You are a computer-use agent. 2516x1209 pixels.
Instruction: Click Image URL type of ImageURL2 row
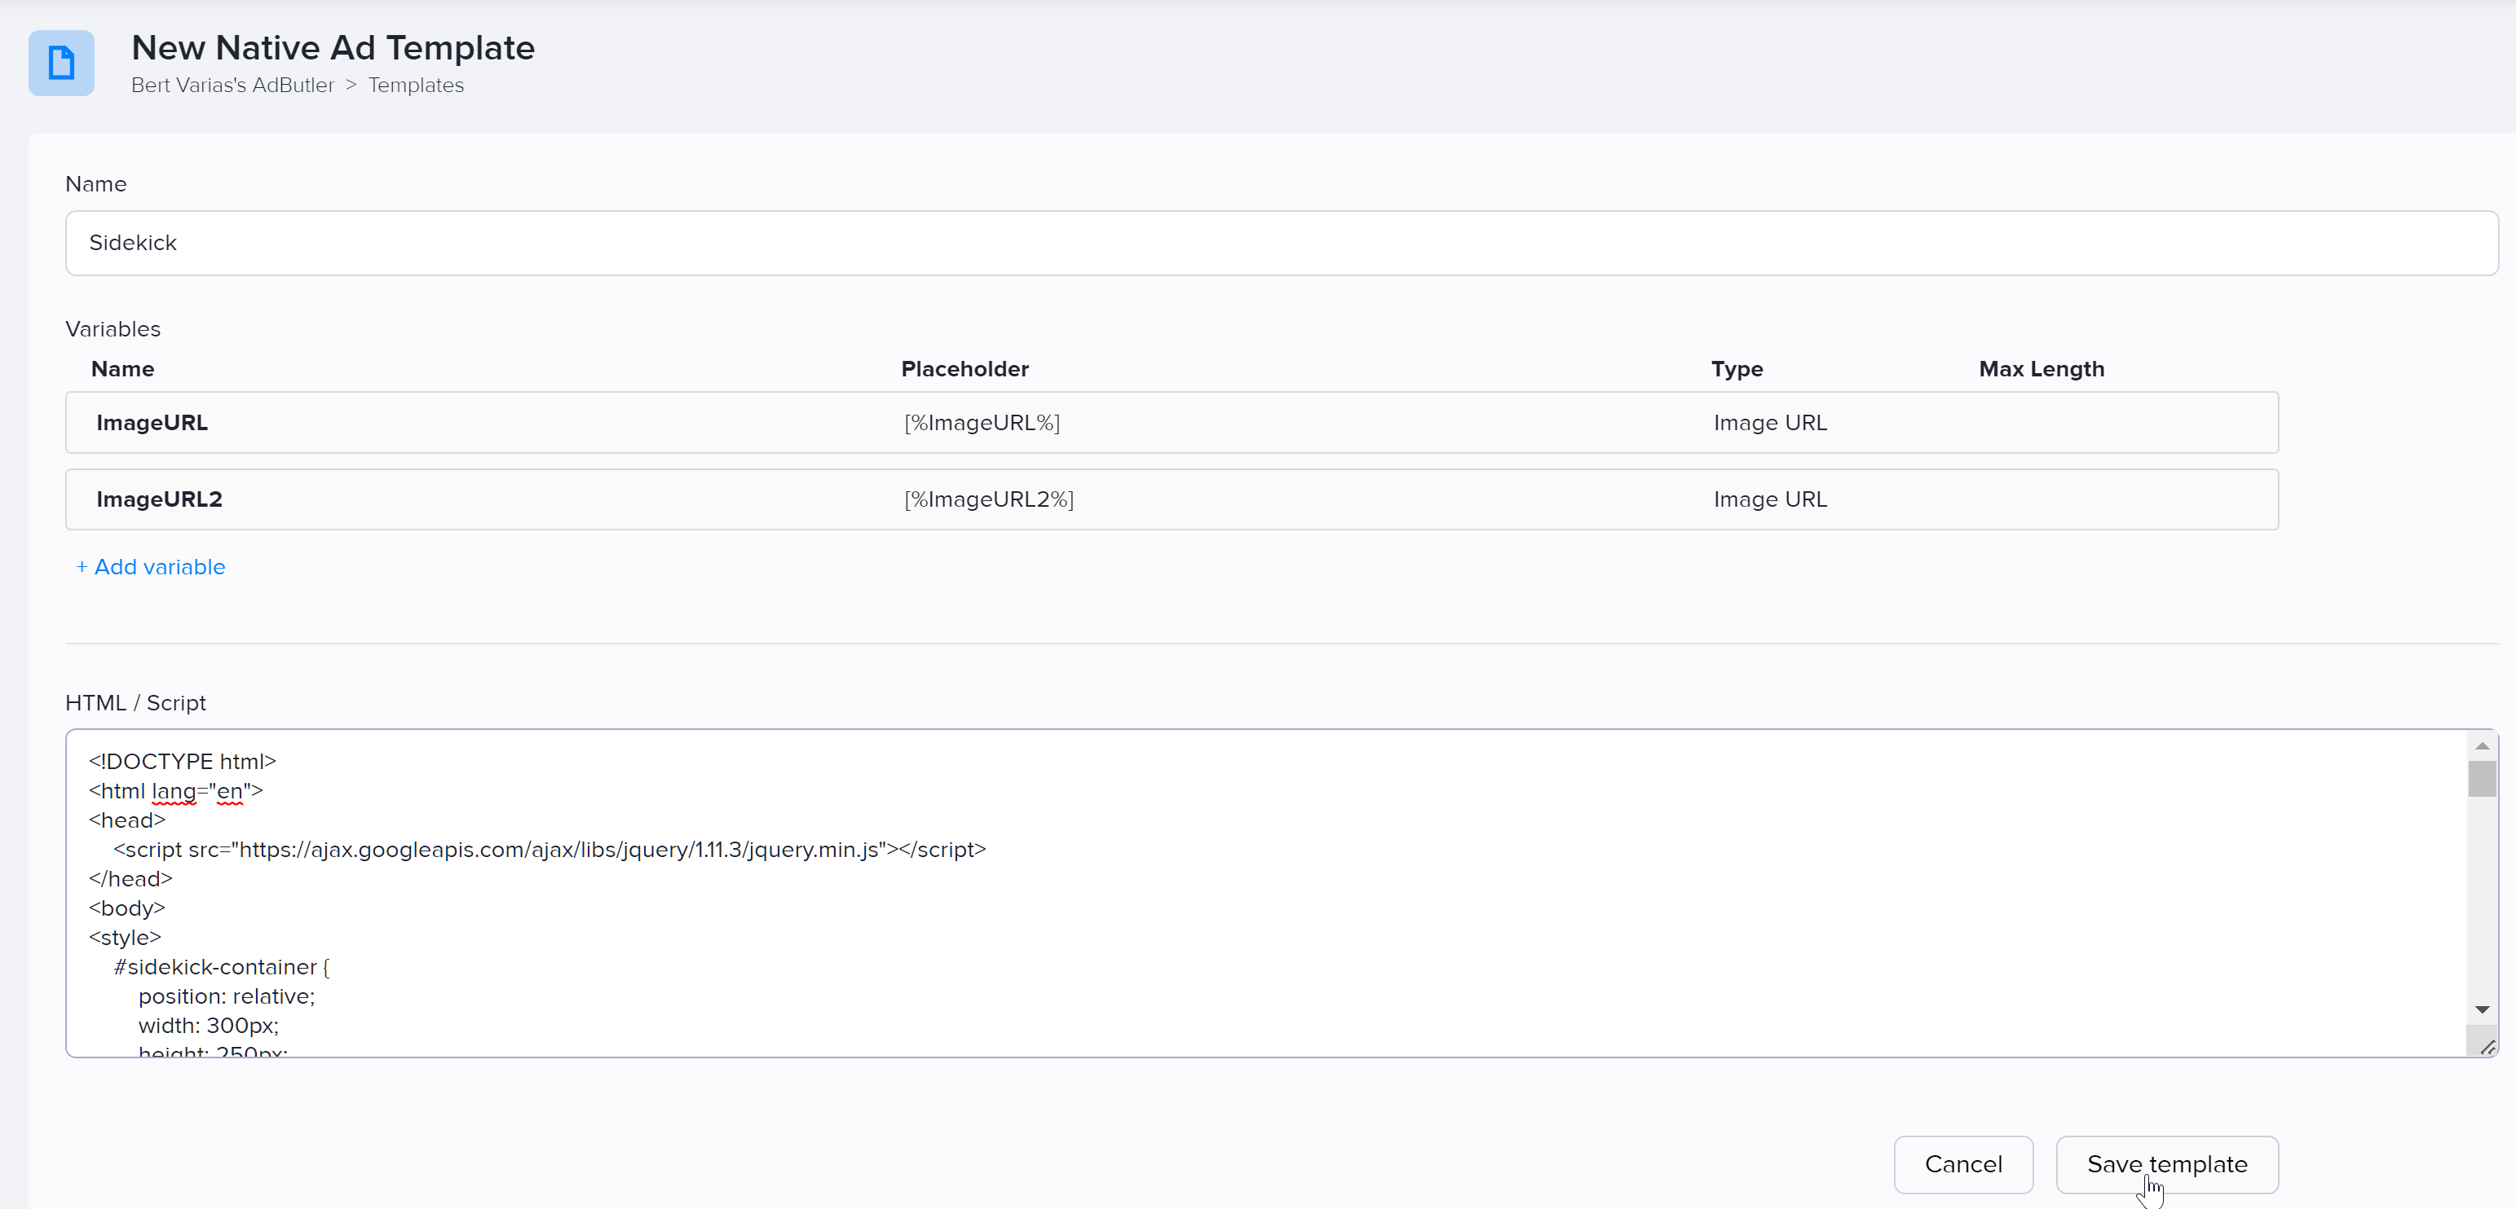tap(1770, 499)
